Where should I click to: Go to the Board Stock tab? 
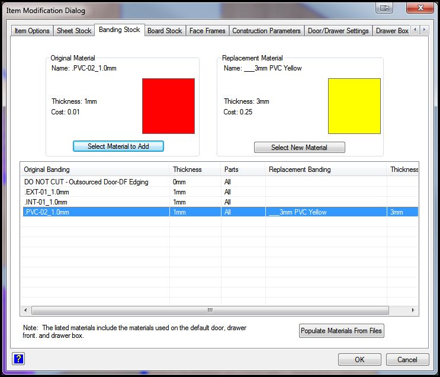tap(165, 31)
